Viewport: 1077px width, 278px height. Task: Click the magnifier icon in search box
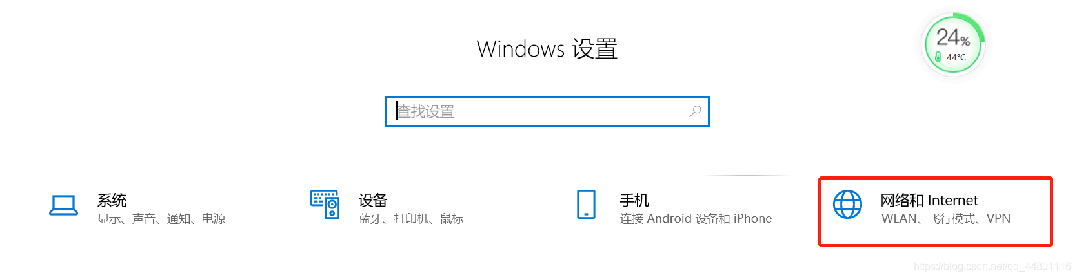695,111
